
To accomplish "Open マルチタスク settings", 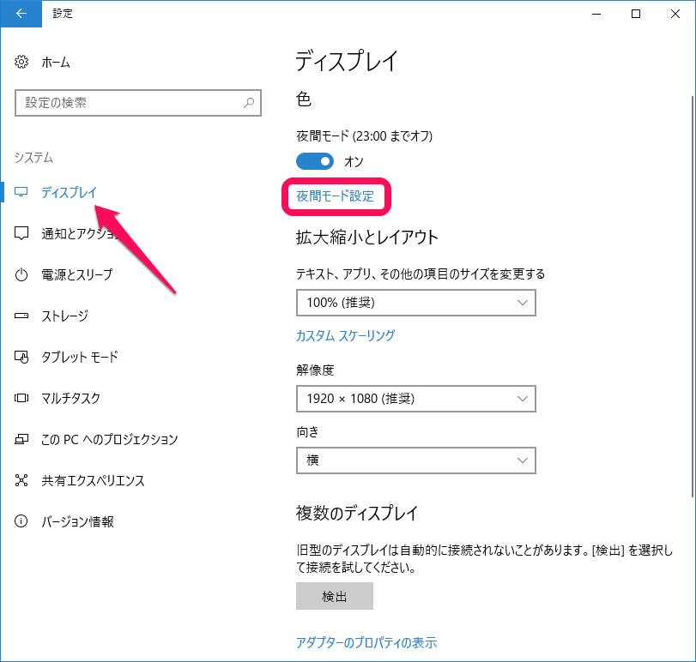I will (70, 398).
